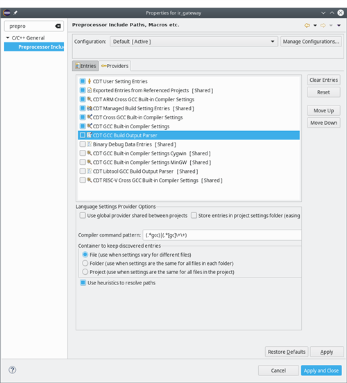Click the back navigation arrow icon

(307, 25)
